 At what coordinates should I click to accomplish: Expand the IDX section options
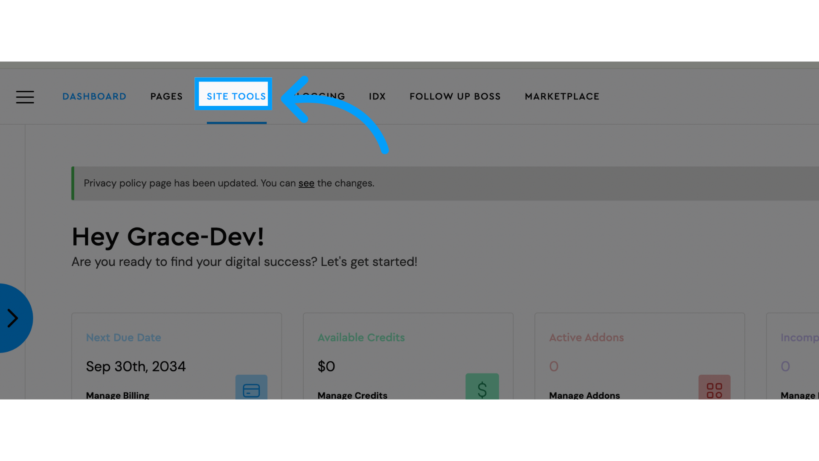tap(377, 96)
